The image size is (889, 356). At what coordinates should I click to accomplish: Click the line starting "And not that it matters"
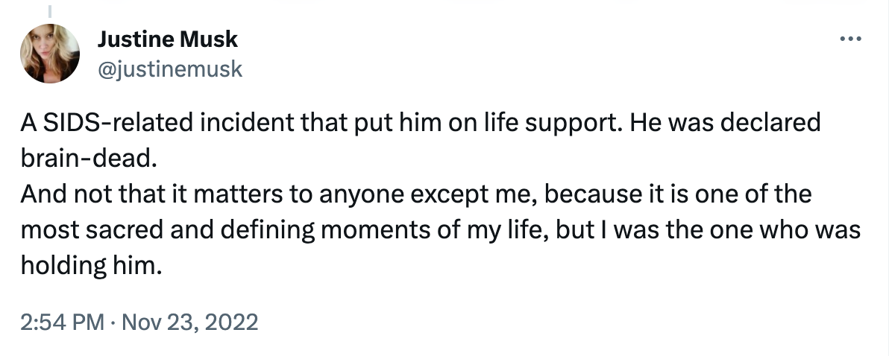tap(415, 195)
